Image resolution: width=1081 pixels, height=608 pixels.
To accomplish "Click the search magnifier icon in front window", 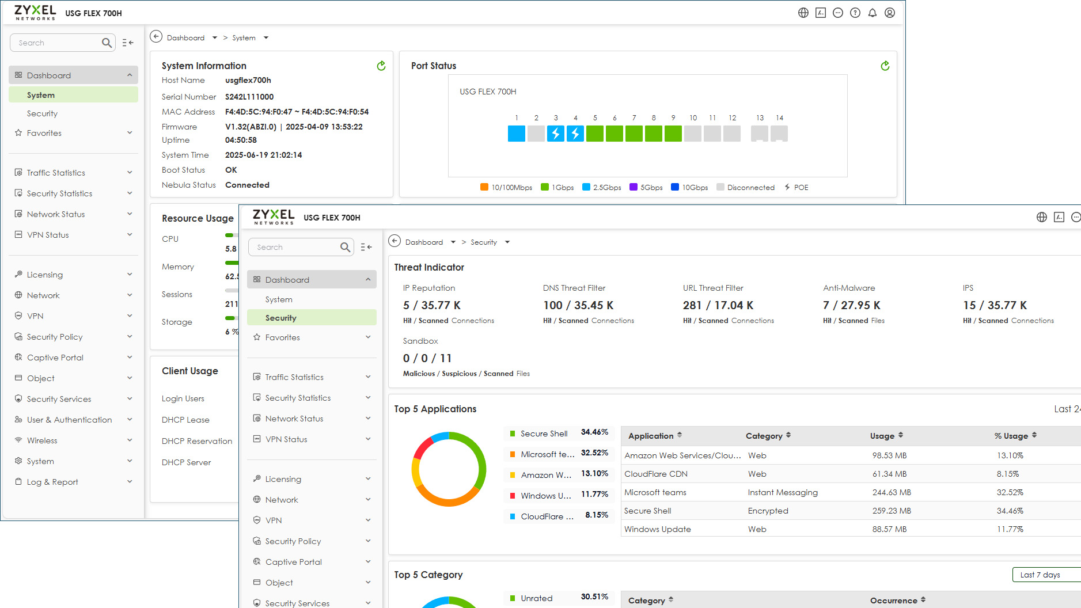I will pos(345,247).
